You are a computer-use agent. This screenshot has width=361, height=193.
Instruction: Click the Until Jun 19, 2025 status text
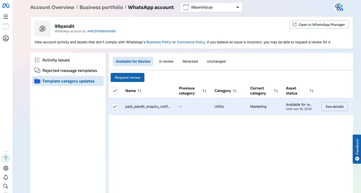299,109
